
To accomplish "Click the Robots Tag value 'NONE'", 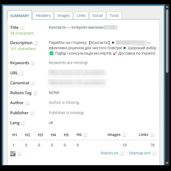I will (x=54, y=93).
